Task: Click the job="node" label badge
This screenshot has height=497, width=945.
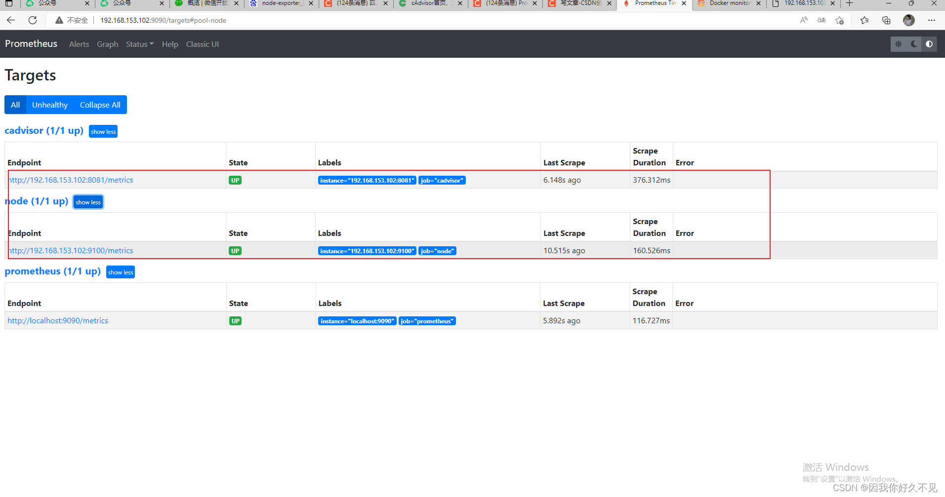Action: [437, 251]
